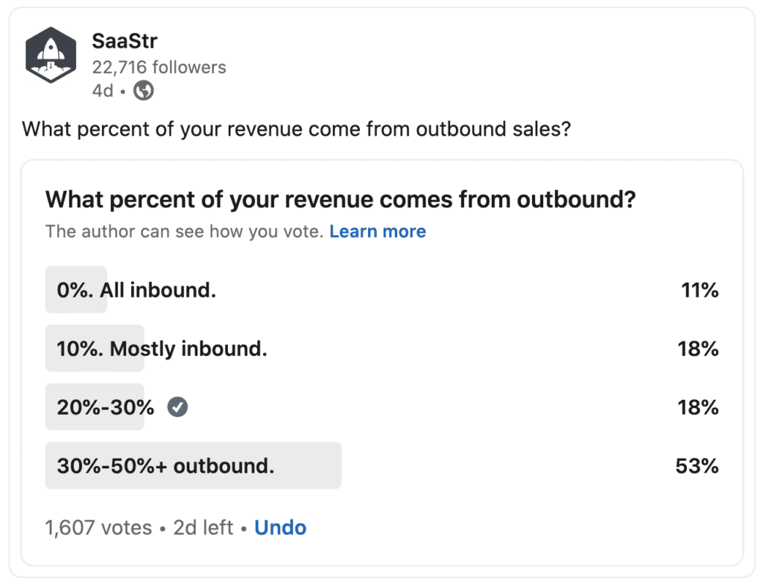Image resolution: width=763 pixels, height=578 pixels.
Task: Click the 4d post timestamp
Action: click(x=102, y=91)
